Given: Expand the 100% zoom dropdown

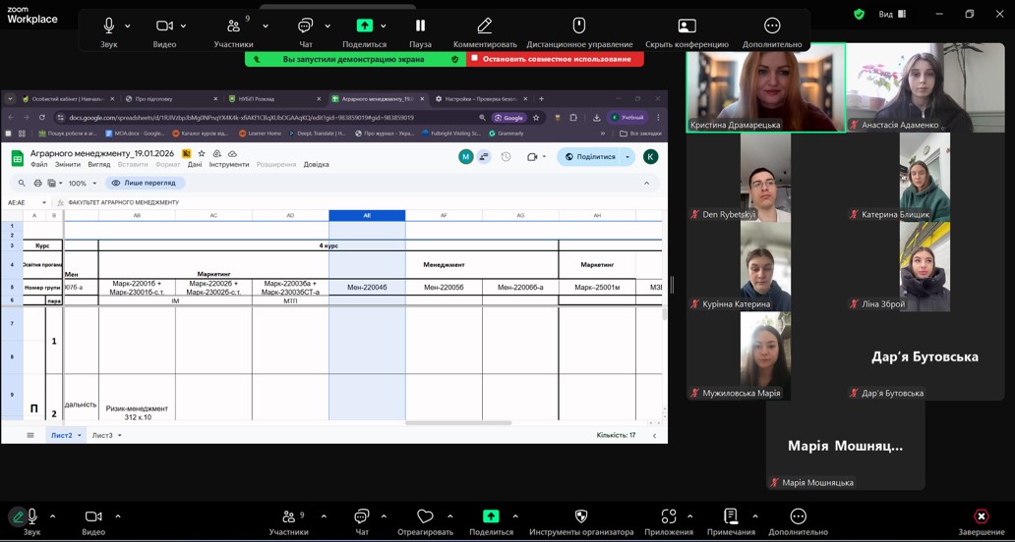Looking at the screenshot, I should [x=83, y=184].
